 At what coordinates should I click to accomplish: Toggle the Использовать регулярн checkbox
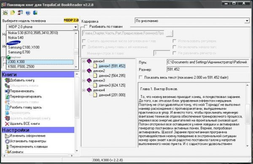click(174, 41)
